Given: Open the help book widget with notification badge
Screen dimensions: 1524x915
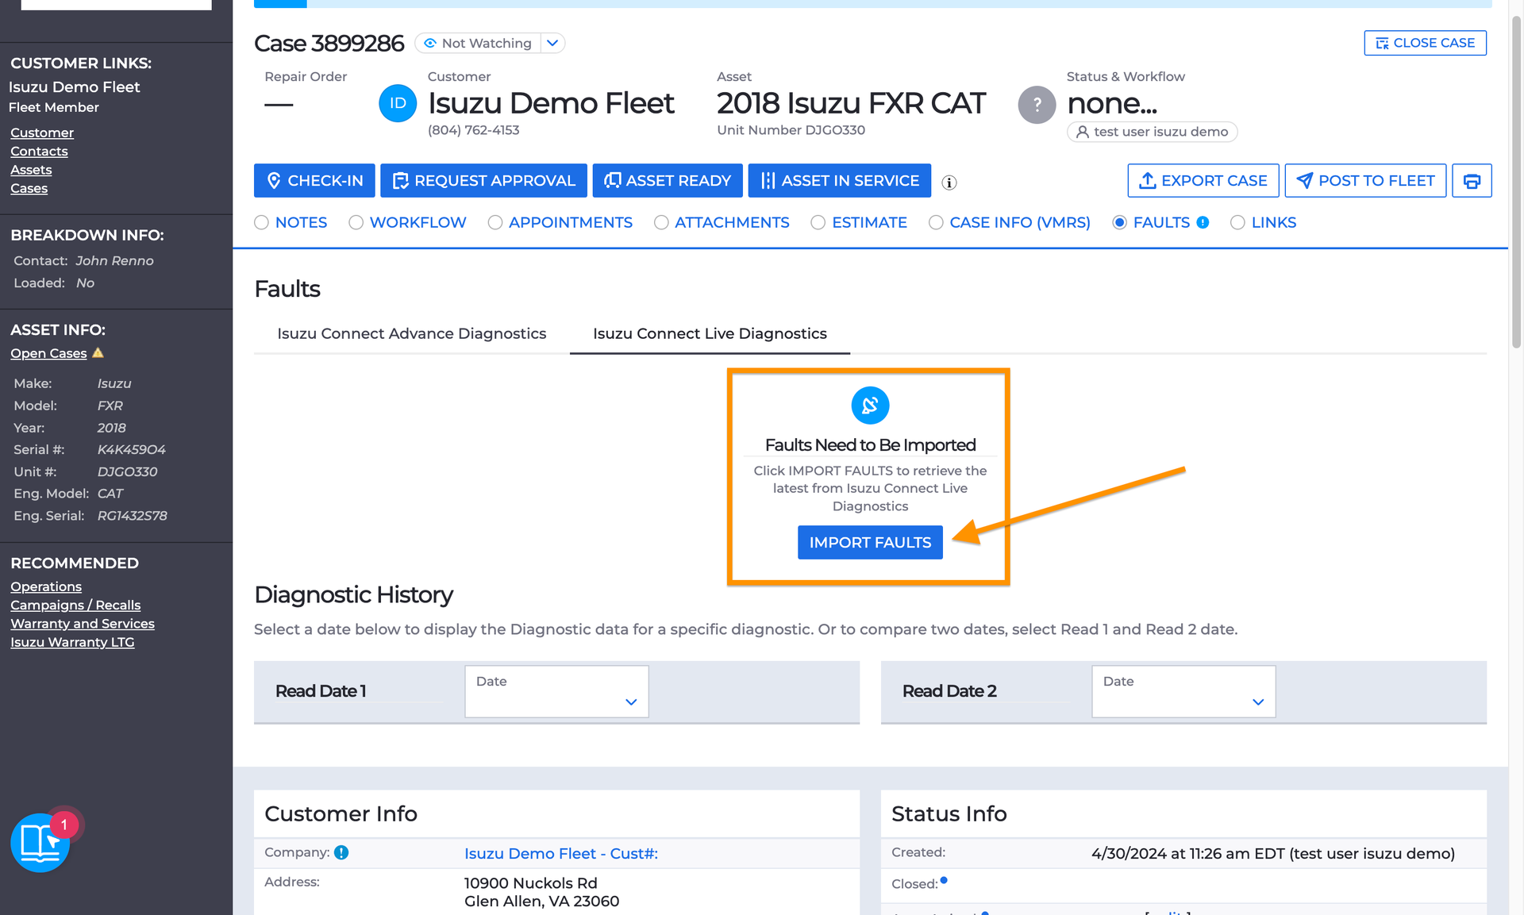Looking at the screenshot, I should (x=40, y=842).
